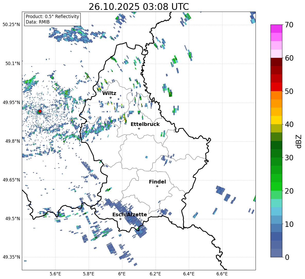Image resolution: width=305 pixels, height=279 pixels.
Task: Select the Ettelbruck city label
Action: tap(145, 124)
